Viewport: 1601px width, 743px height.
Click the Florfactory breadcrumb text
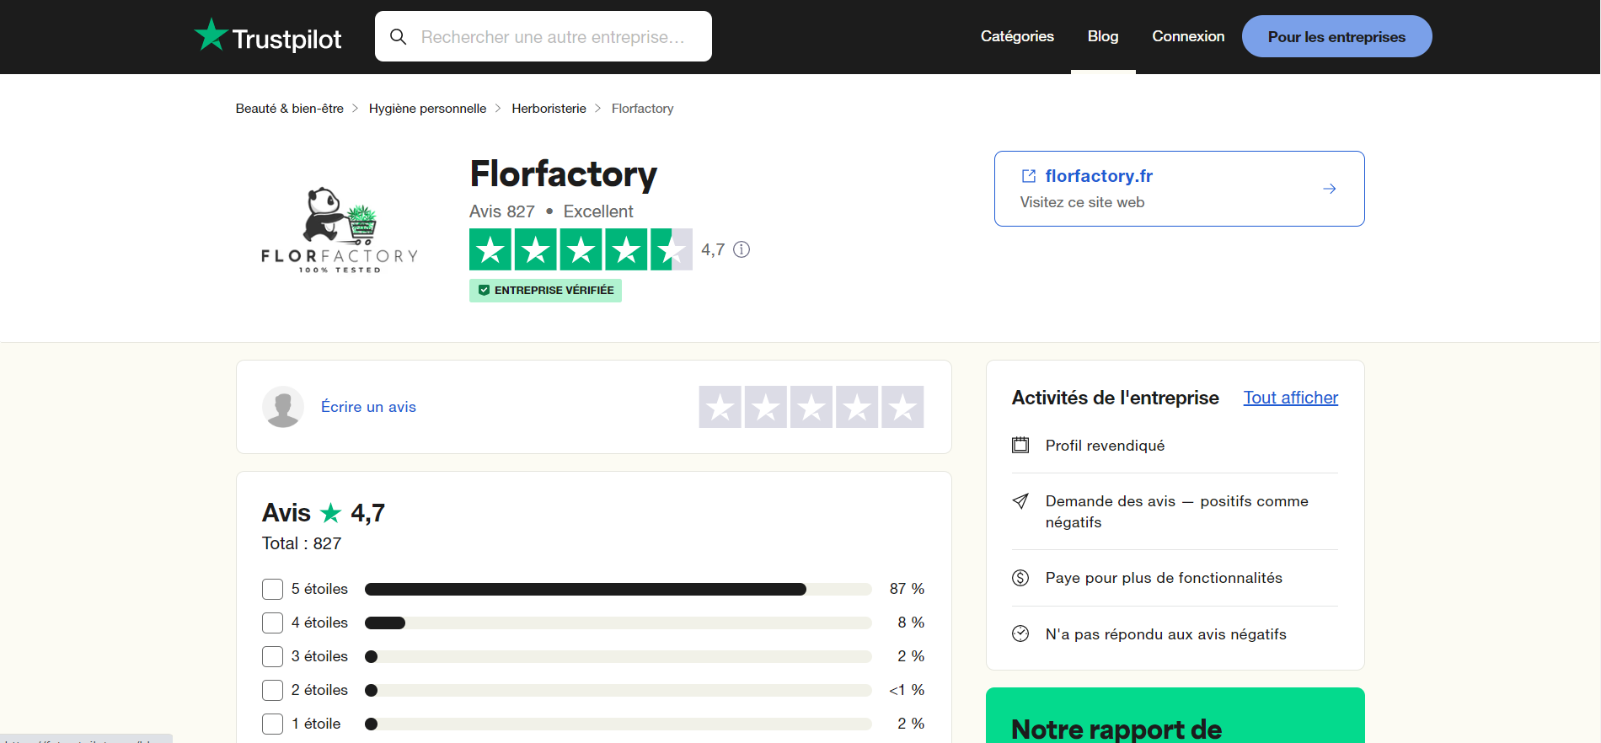tap(642, 109)
